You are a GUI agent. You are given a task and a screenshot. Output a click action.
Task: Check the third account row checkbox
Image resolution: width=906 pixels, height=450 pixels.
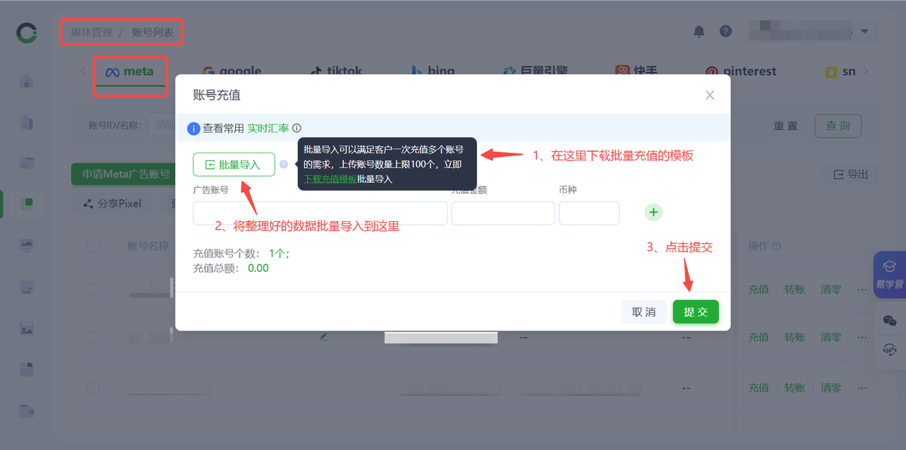click(93, 387)
